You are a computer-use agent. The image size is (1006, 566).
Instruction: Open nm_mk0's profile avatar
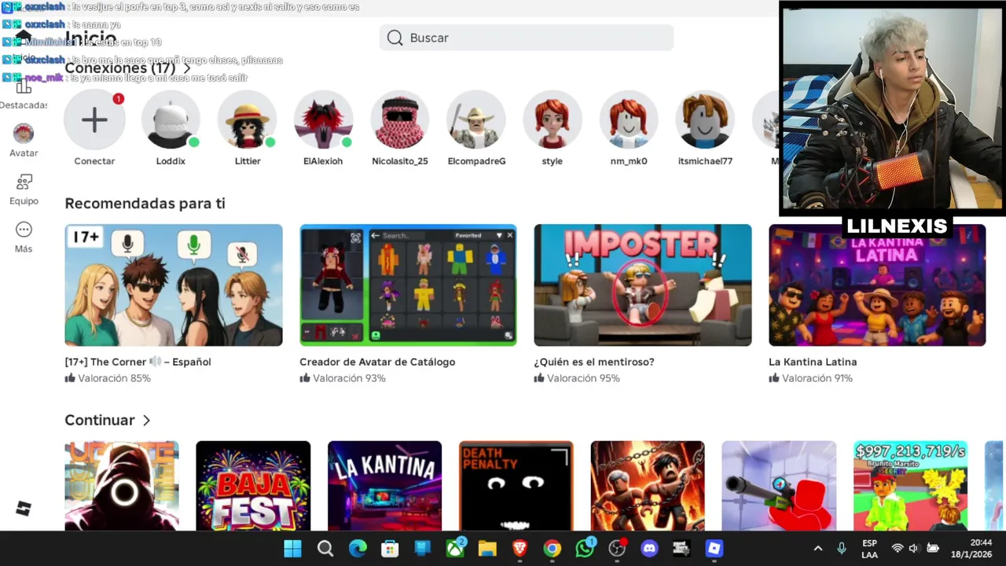click(x=629, y=120)
